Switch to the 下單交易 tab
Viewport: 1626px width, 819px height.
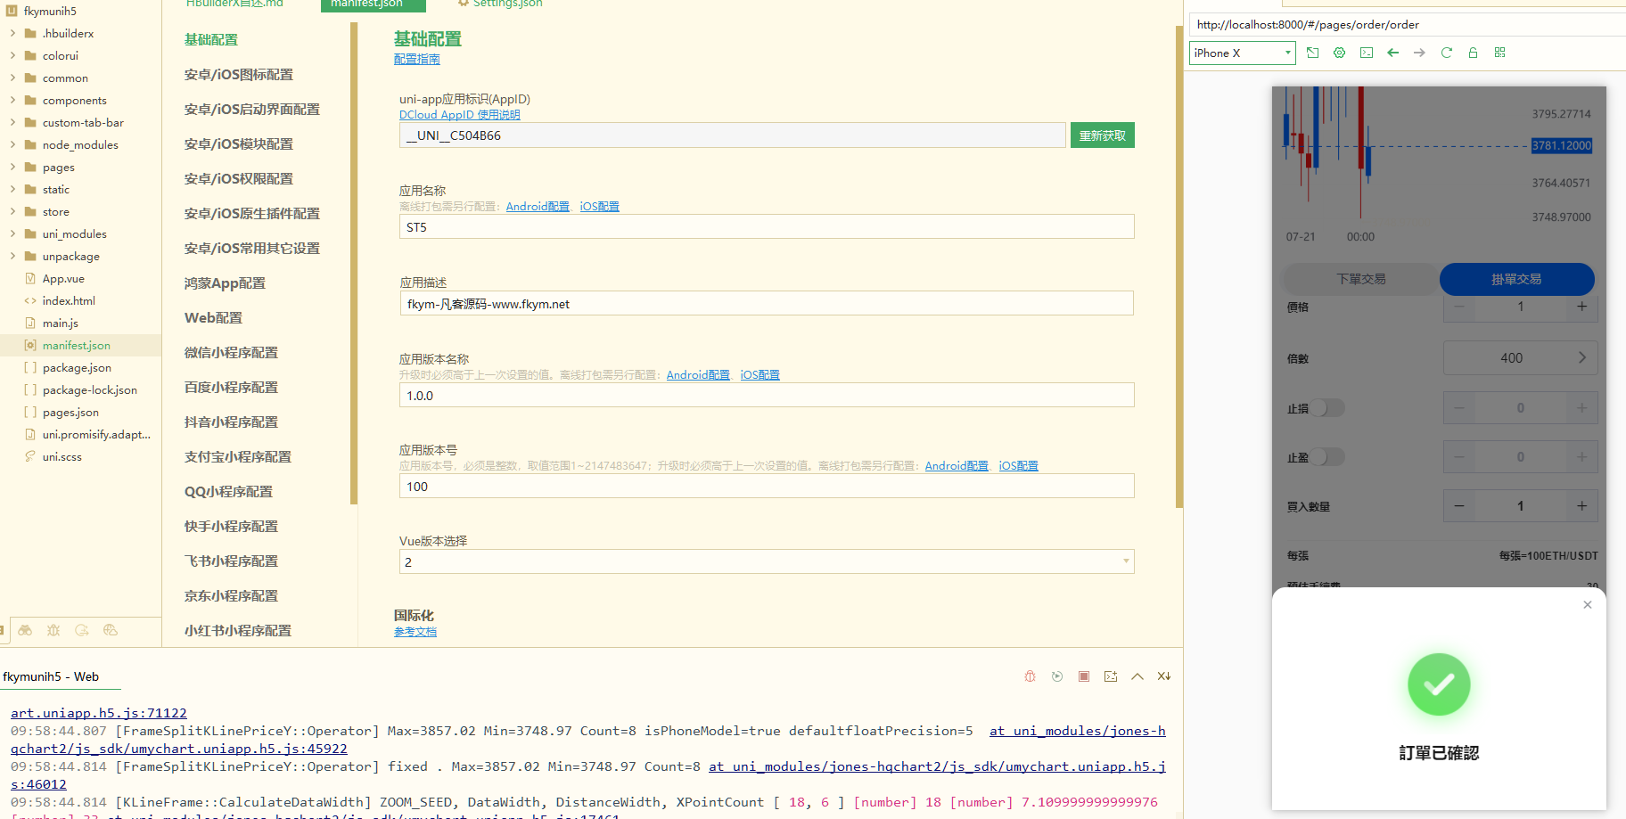point(1360,279)
